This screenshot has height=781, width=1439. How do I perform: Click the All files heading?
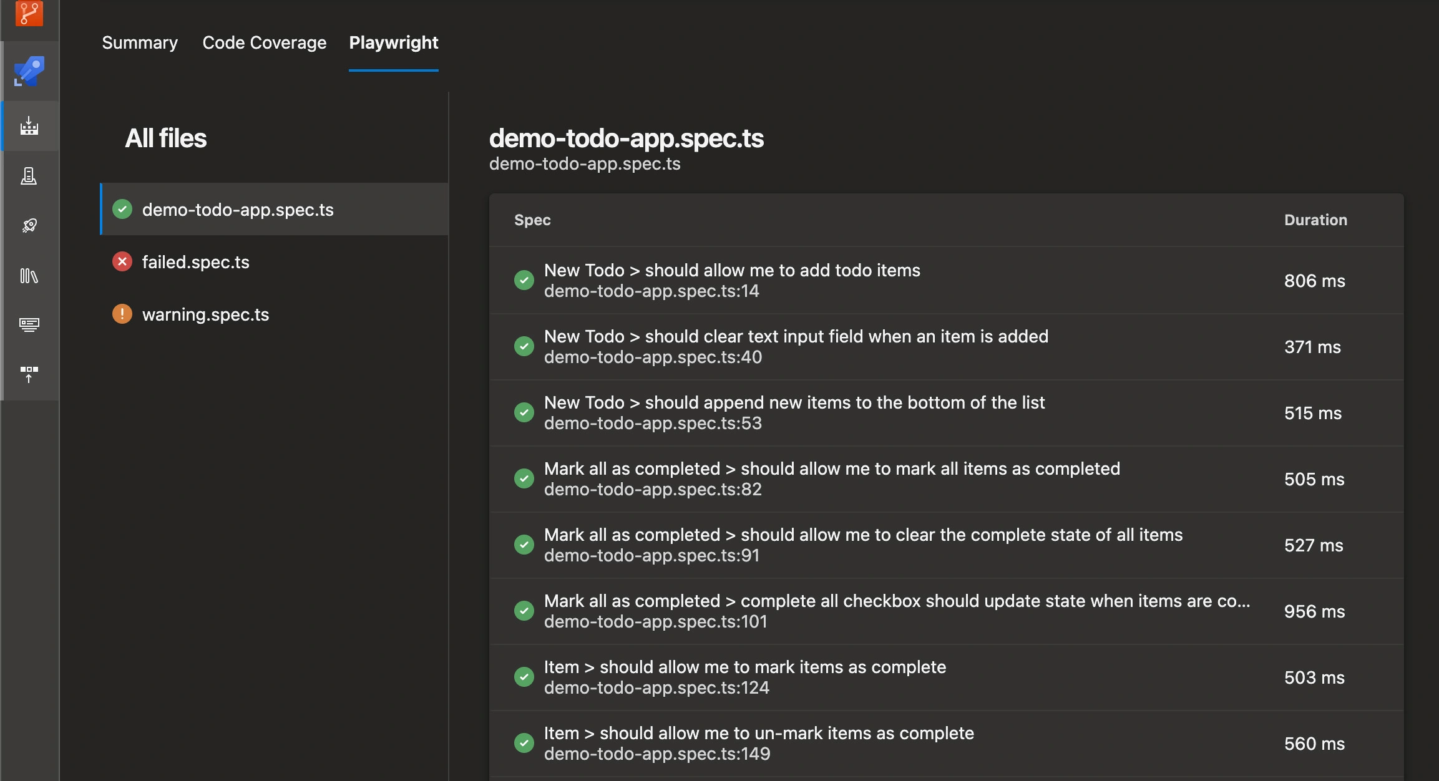click(x=165, y=138)
